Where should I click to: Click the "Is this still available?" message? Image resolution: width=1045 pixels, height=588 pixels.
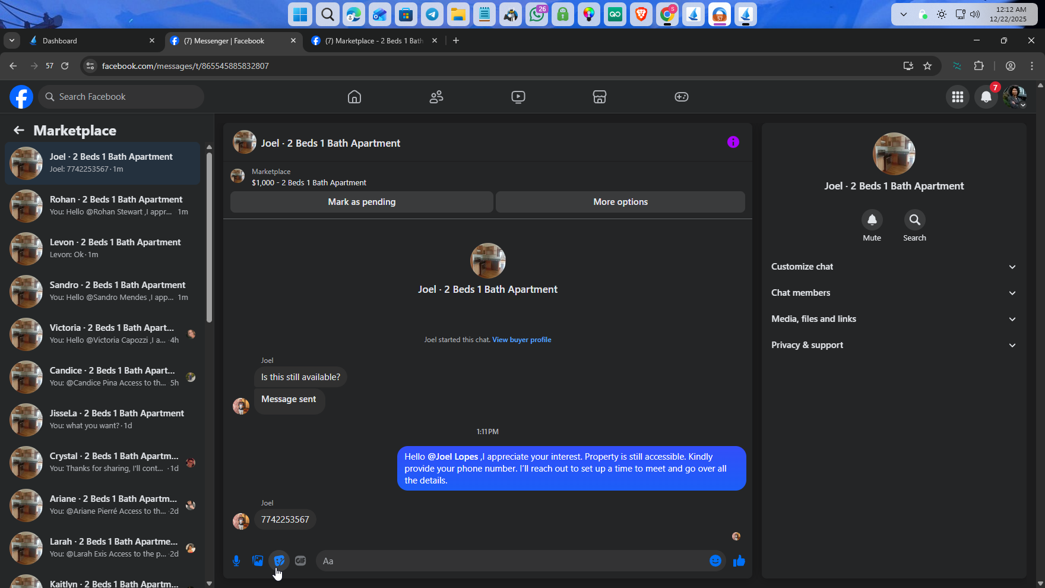(x=300, y=377)
